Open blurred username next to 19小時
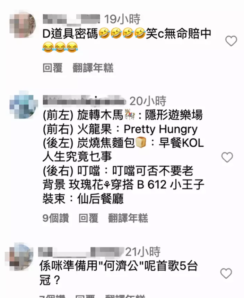Screen dimensions: 244x298 click(x=71, y=19)
